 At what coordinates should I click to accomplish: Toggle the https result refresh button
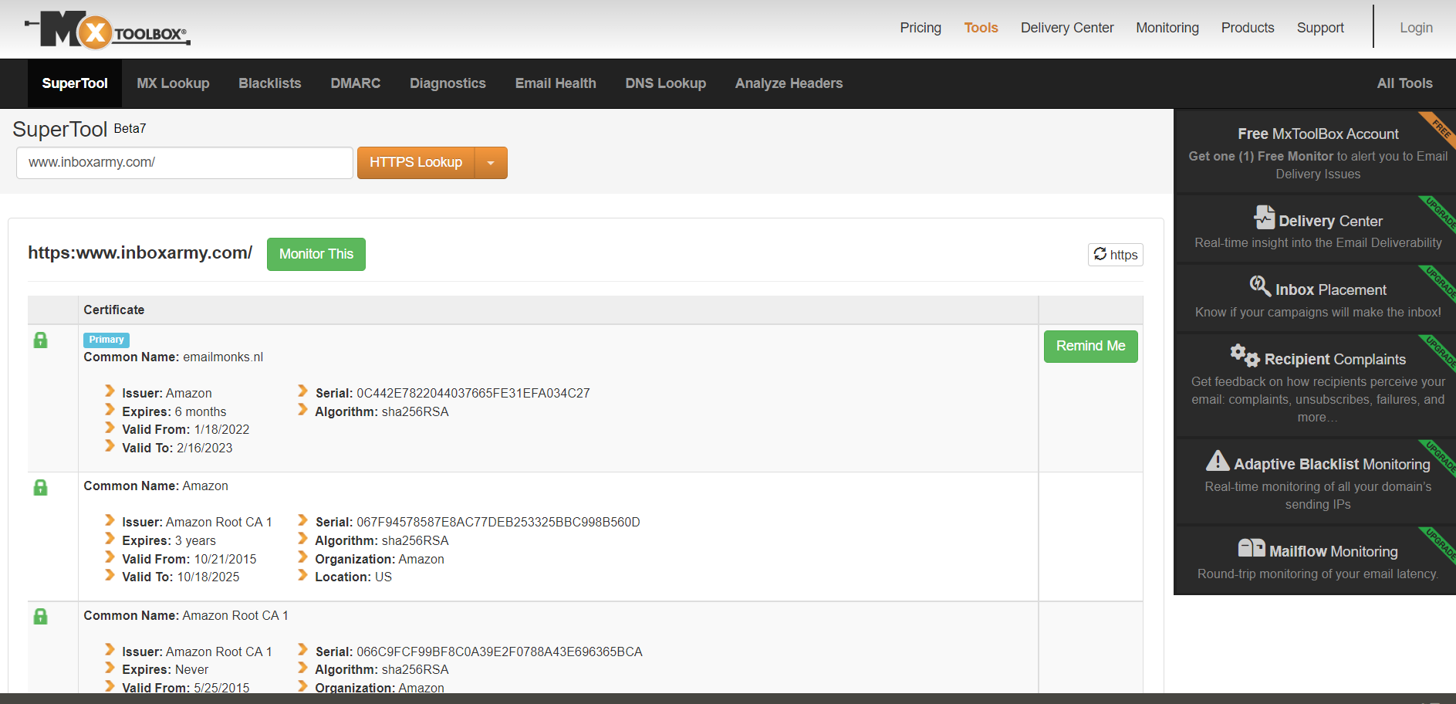click(x=1115, y=254)
